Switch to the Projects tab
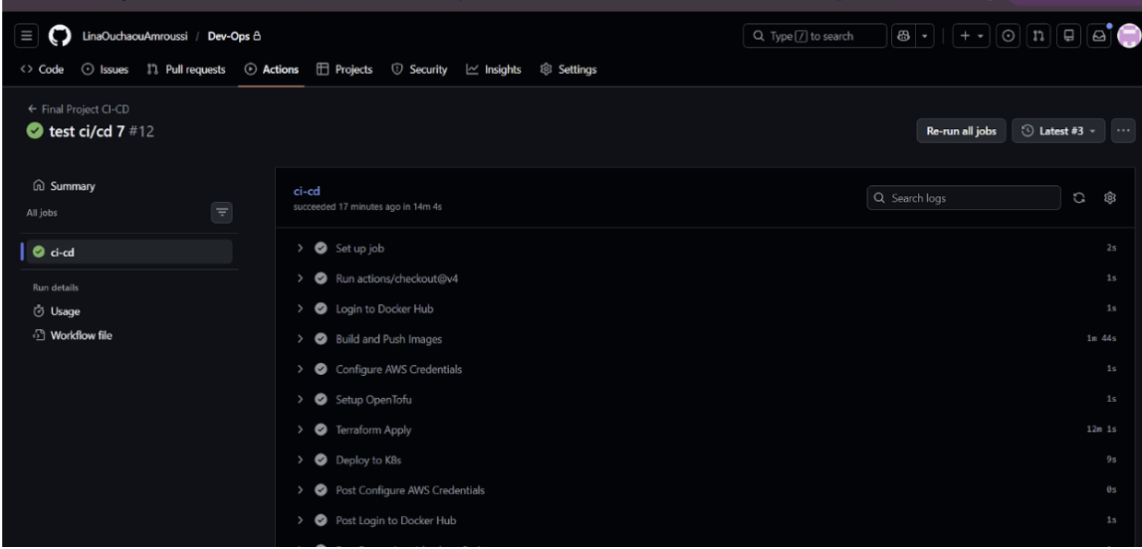 [x=344, y=70]
